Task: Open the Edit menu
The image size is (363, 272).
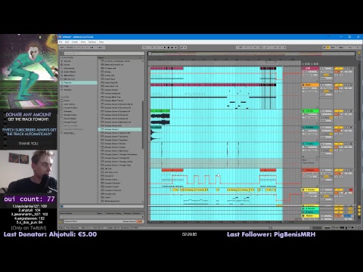Action: coord(67,42)
